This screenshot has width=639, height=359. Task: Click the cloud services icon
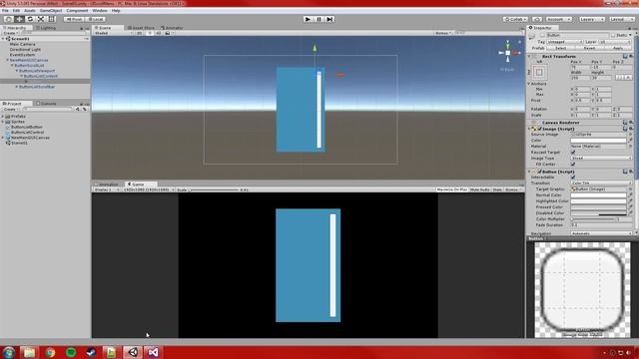coord(537,19)
